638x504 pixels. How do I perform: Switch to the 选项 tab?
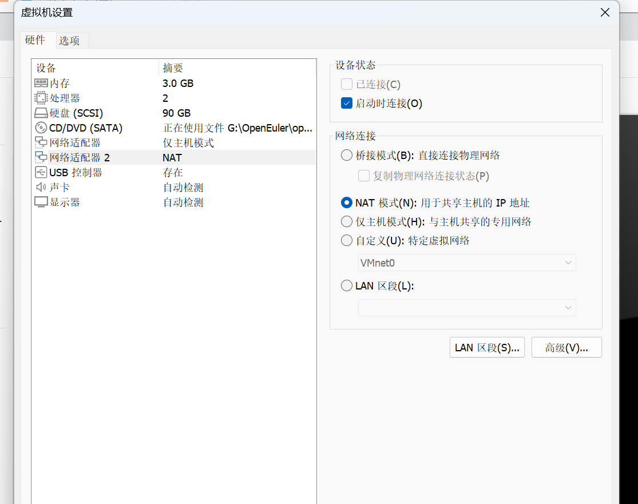(70, 41)
